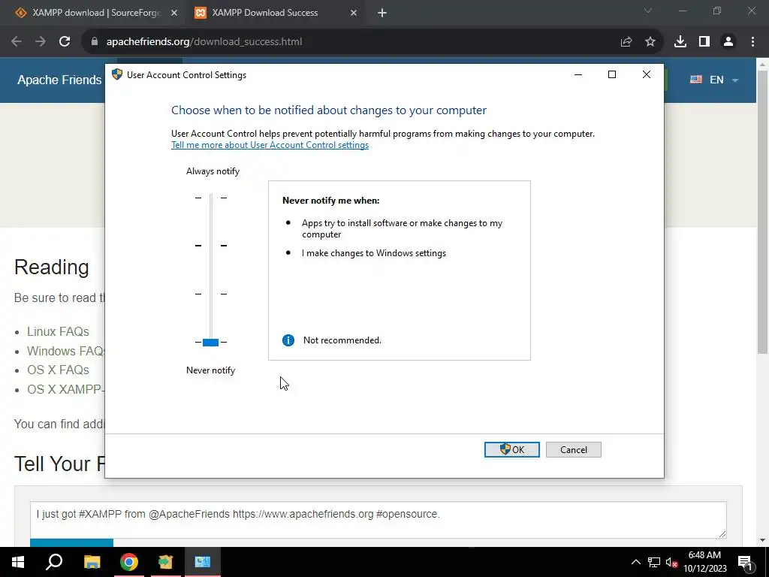Open the notification center icon

point(745,562)
